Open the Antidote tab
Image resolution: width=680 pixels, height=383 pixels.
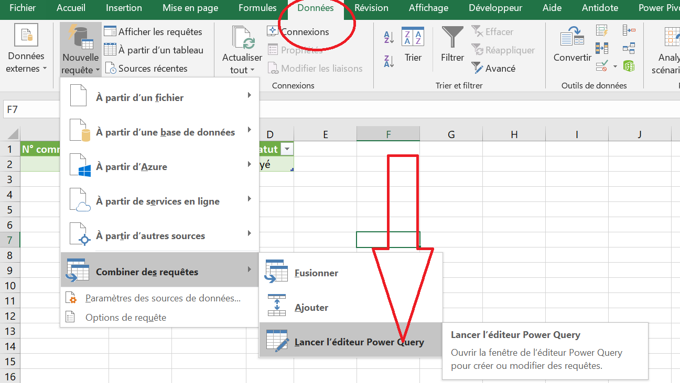[599, 8]
